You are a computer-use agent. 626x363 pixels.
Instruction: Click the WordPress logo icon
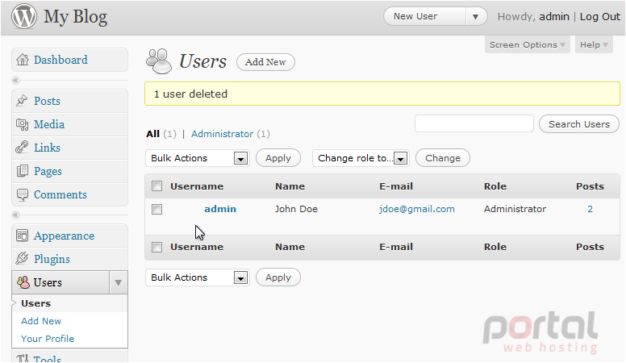pos(24,16)
